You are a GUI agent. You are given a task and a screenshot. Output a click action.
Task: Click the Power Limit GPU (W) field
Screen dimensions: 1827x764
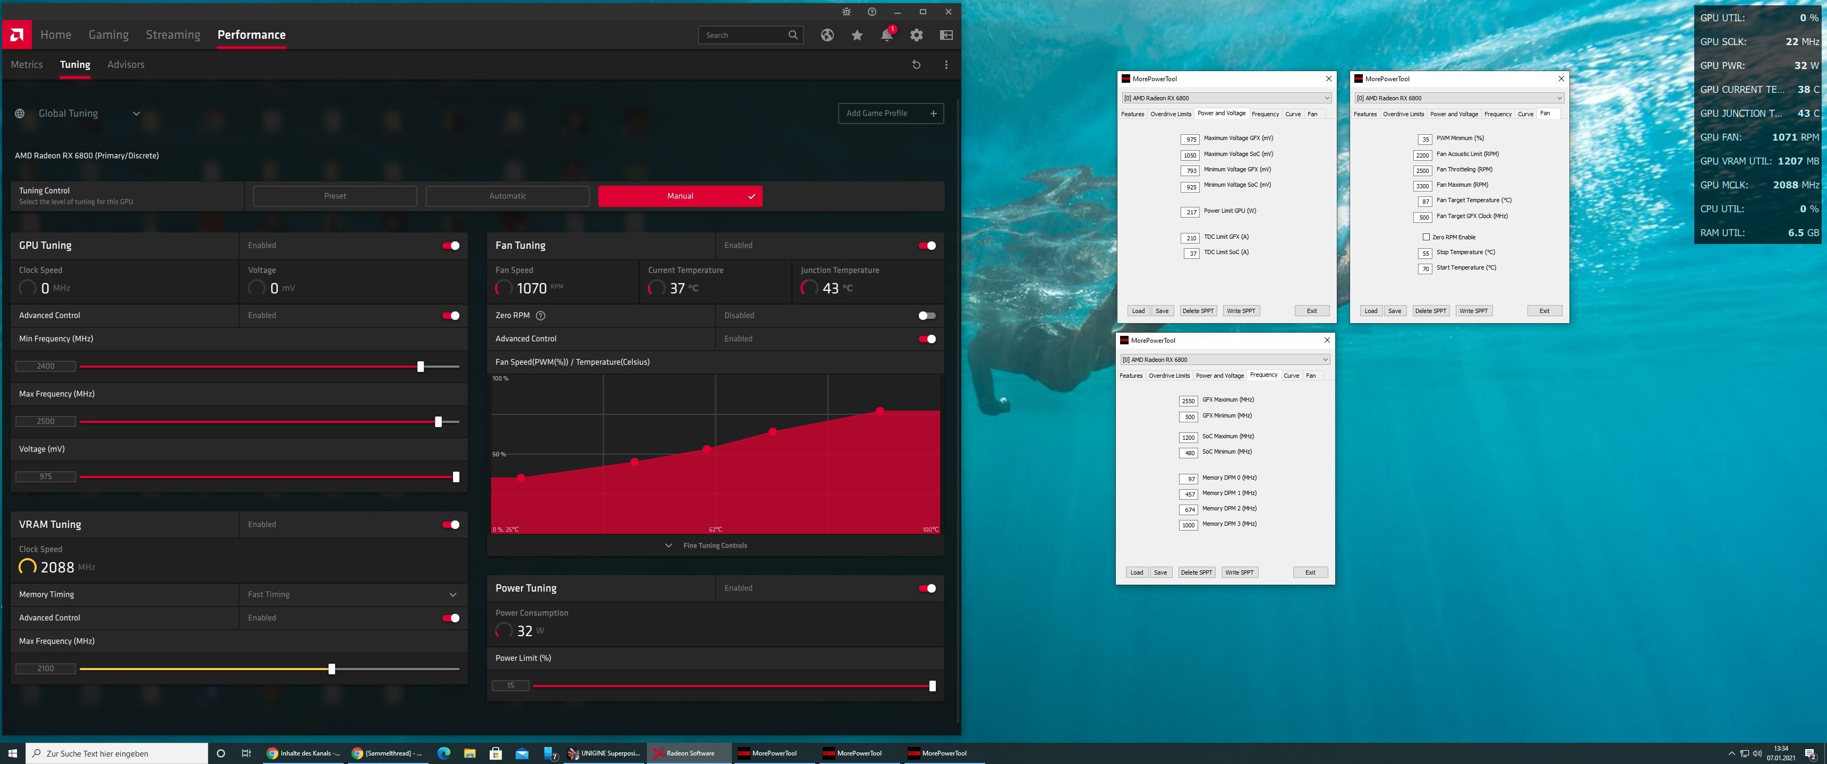point(1190,212)
